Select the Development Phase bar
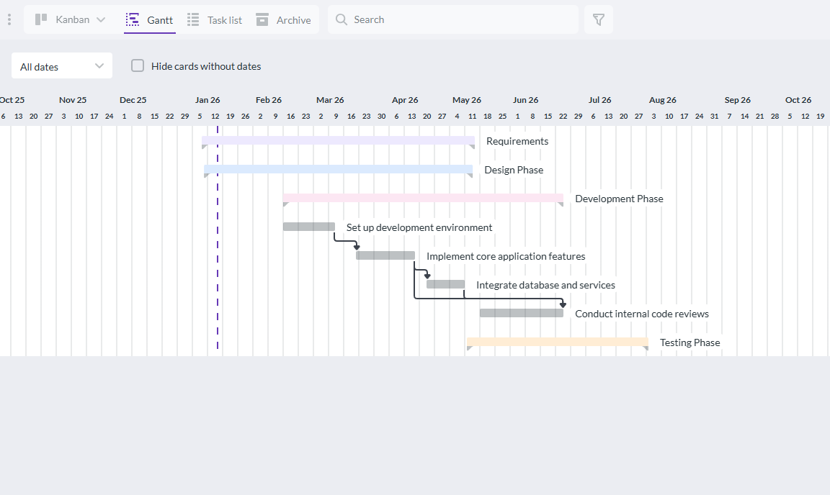Viewport: 830px width, 495px height. click(x=421, y=199)
